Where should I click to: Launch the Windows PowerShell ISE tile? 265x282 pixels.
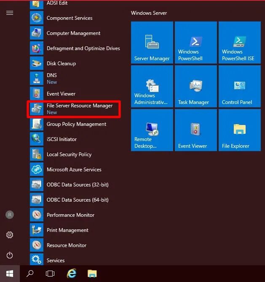pos(240,43)
